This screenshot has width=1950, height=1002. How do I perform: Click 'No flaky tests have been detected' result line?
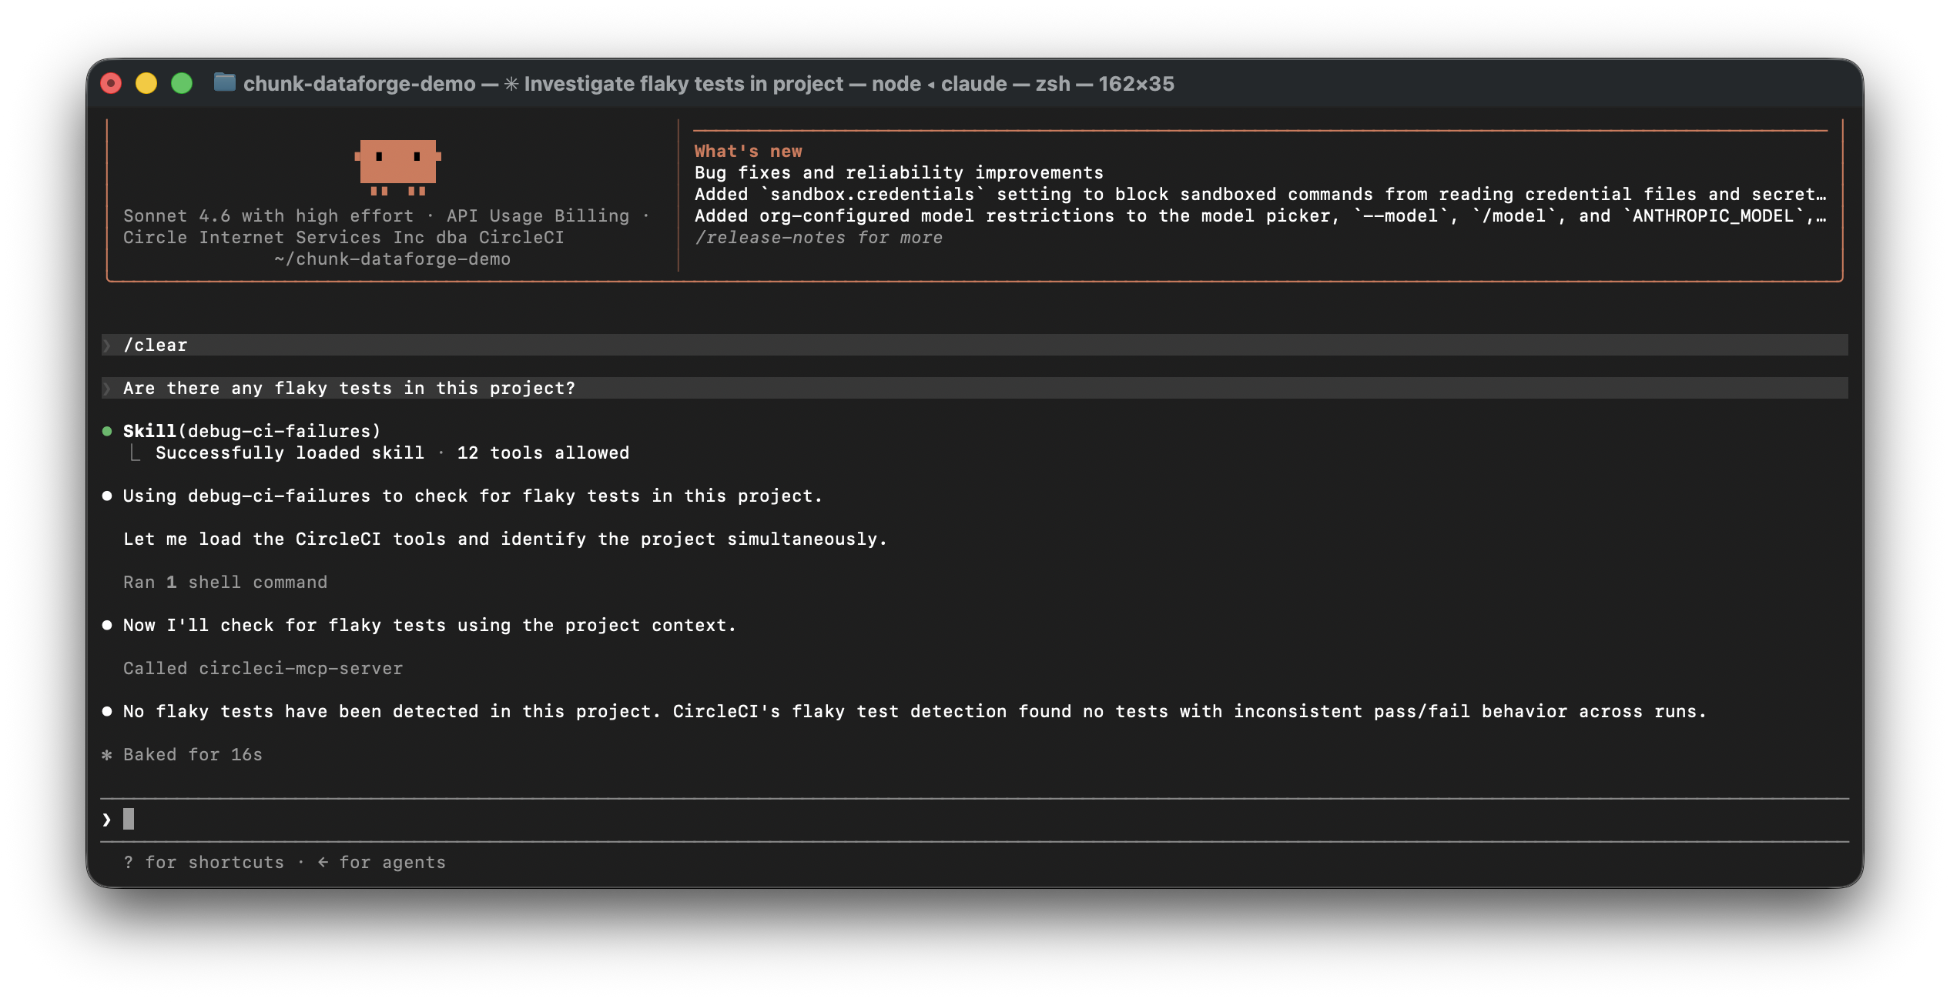click(915, 712)
